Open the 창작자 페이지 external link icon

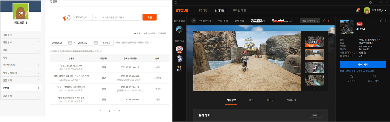click(374, 77)
